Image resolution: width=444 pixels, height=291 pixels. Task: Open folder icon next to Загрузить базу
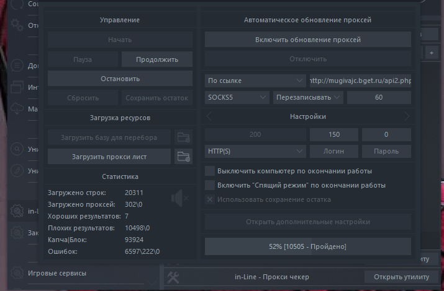coord(183,137)
